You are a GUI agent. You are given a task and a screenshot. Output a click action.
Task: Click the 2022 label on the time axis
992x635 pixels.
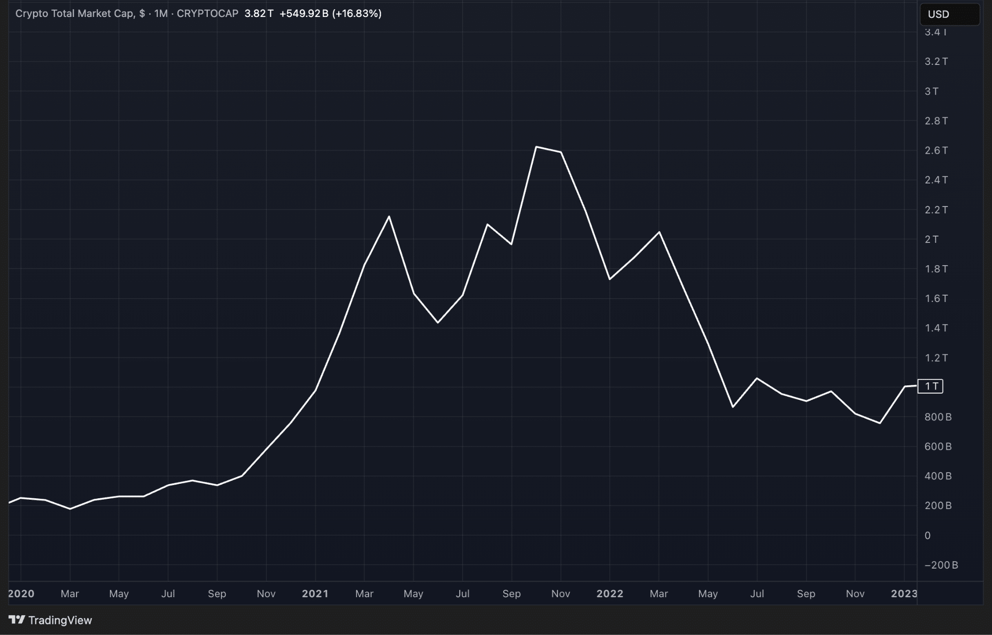[609, 594]
